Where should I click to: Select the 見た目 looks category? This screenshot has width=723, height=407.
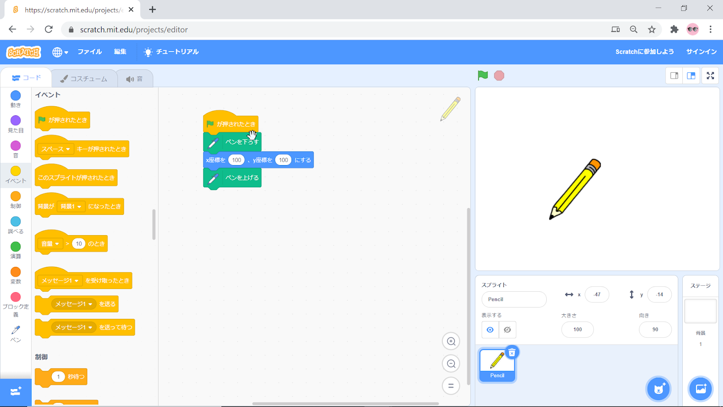point(15,124)
